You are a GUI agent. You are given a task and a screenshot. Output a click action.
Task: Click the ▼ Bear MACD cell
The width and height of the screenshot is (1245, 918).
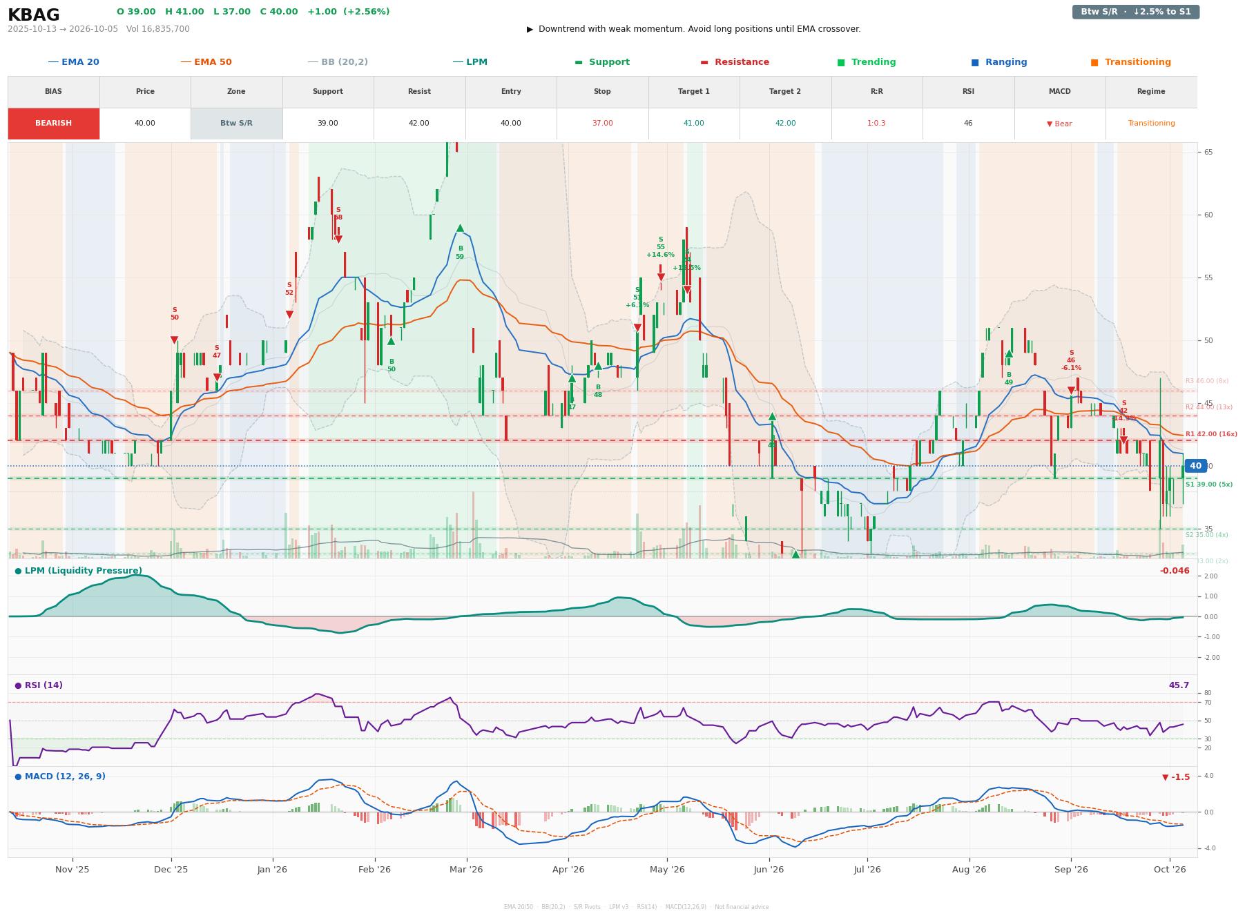coord(1059,124)
